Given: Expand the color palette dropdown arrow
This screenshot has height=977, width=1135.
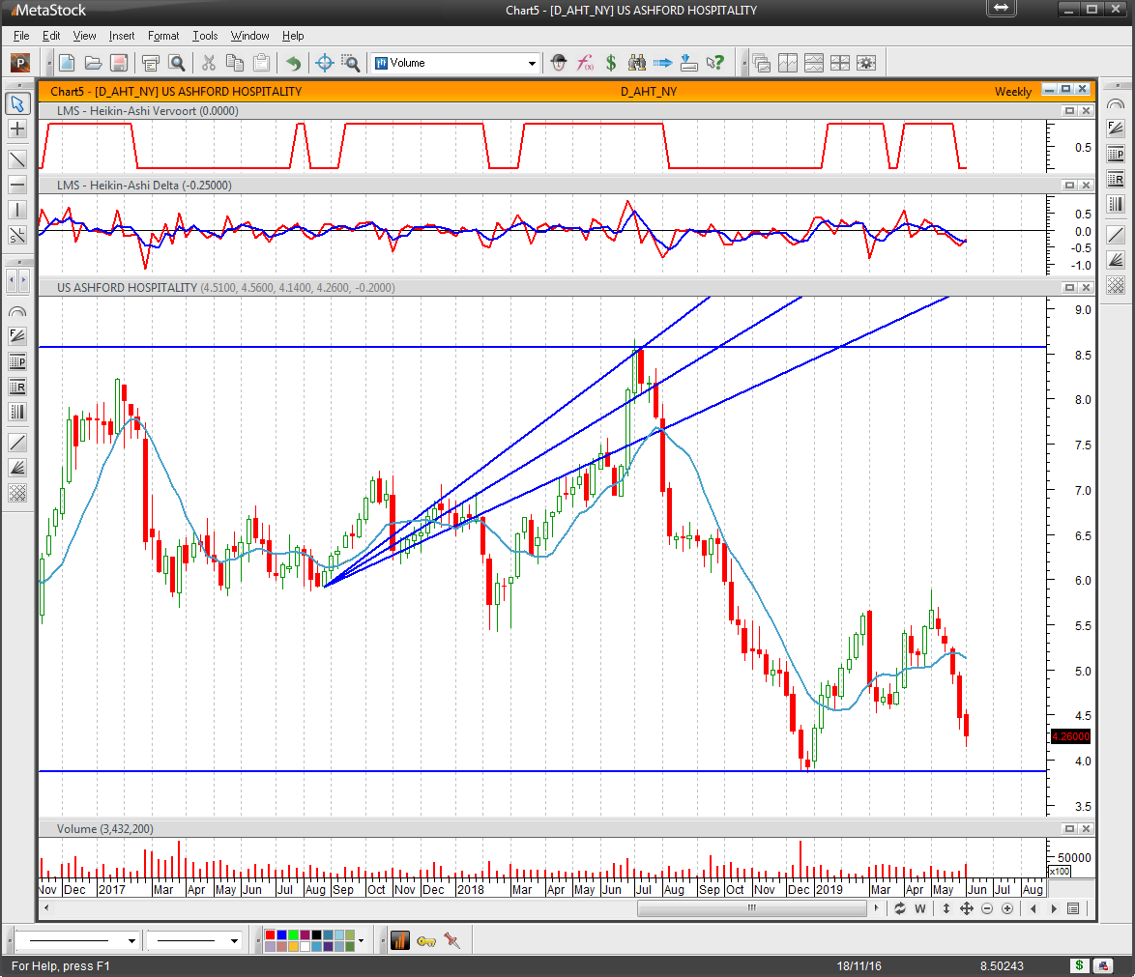Looking at the screenshot, I should [x=362, y=941].
